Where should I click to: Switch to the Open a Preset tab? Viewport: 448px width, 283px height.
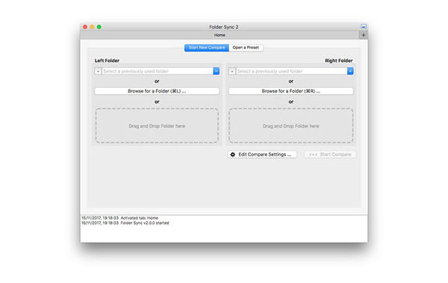(246, 48)
